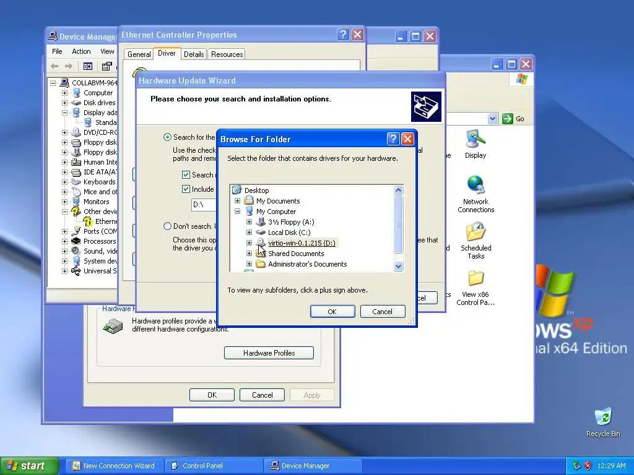
Task: Click the Go arrow icon in Control Panel
Action: pyautogui.click(x=508, y=119)
